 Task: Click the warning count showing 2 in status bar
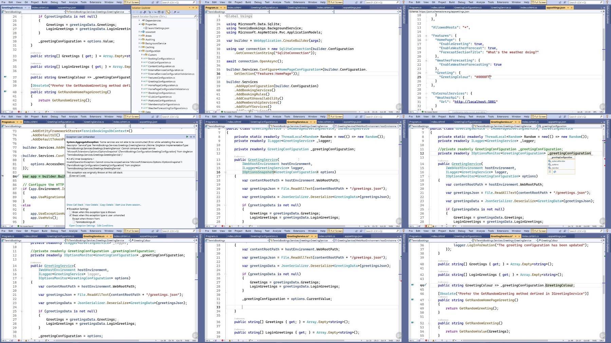point(434,226)
